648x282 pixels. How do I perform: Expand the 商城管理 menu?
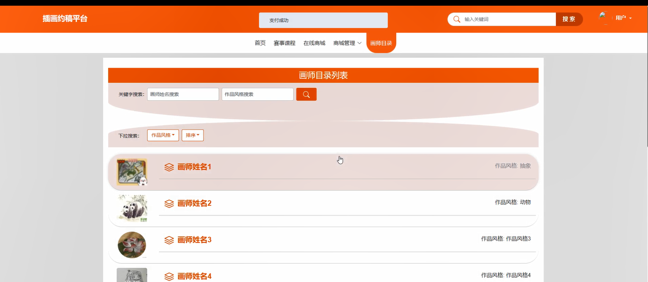point(347,43)
